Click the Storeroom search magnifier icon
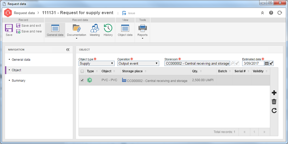 coord(232,63)
